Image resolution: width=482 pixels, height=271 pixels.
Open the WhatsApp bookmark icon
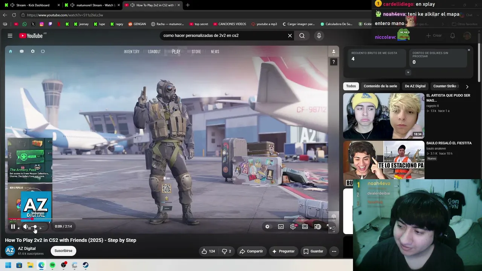[24, 24]
